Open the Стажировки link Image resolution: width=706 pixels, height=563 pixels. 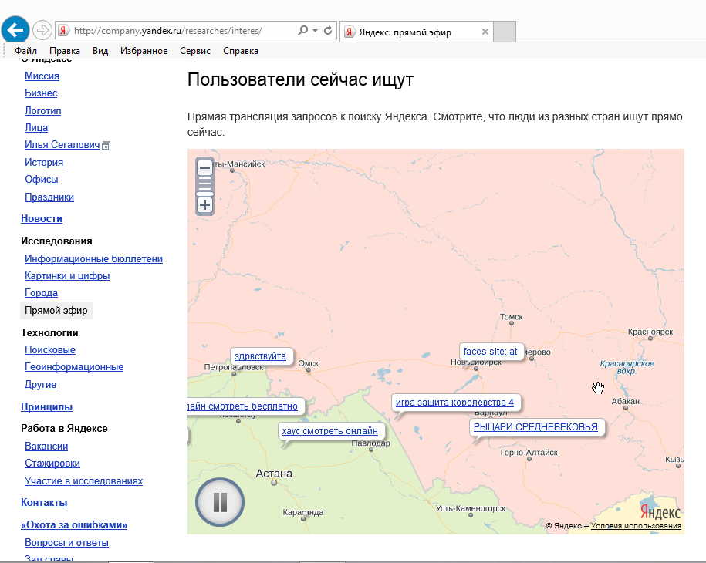click(x=52, y=464)
